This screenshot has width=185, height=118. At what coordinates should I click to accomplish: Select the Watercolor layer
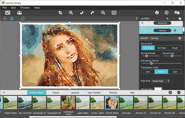click(x=162, y=23)
